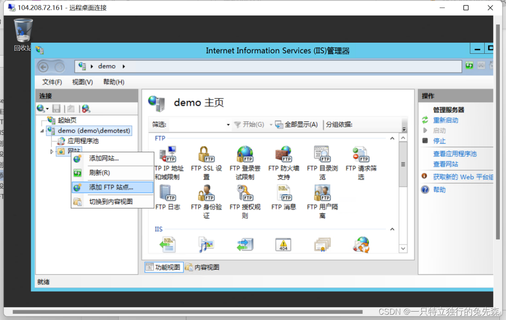Click 查看应用程序池 link
The height and width of the screenshot is (320, 506).
click(x=455, y=154)
